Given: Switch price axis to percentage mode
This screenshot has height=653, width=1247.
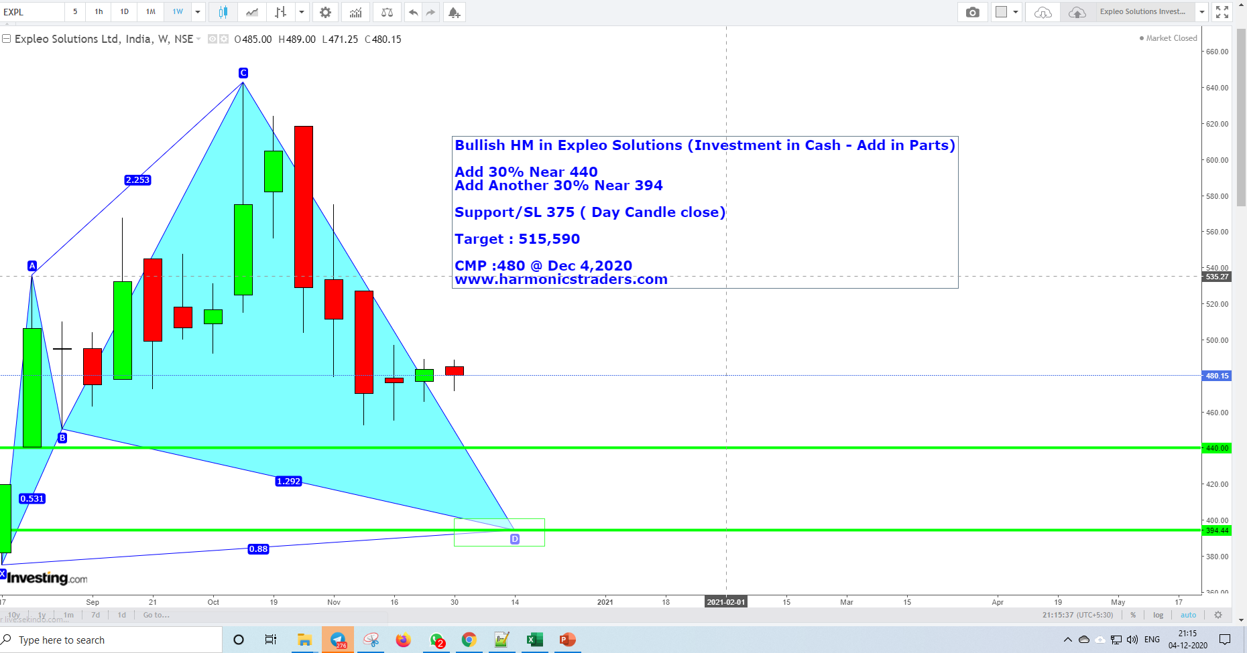Looking at the screenshot, I should (x=1132, y=614).
